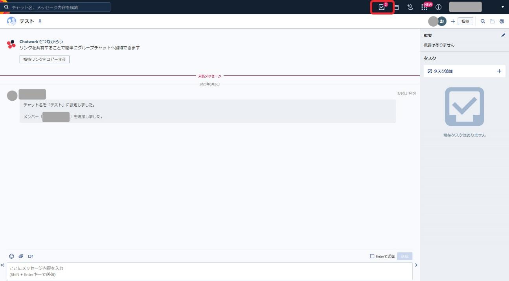Open the apps grid marked NEW
The width and height of the screenshot is (509, 281).
[424, 7]
